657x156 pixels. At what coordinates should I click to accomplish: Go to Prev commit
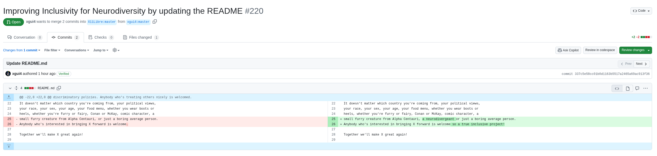(626, 64)
